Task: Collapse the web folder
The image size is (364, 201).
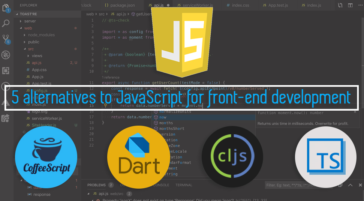Action: click(x=21, y=28)
